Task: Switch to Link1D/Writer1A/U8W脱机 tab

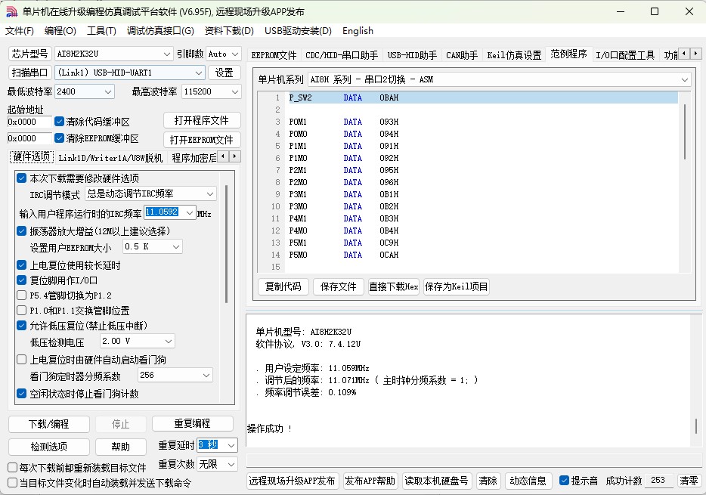Action: coord(110,158)
